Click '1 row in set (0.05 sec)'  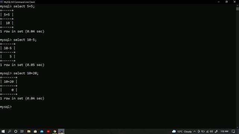22,65
